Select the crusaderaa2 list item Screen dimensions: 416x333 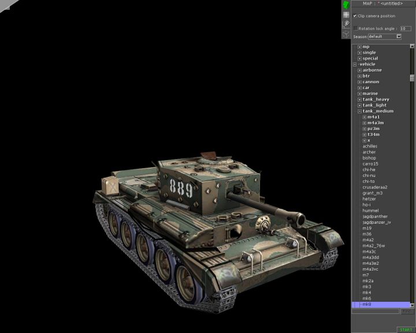pyautogui.click(x=374, y=187)
